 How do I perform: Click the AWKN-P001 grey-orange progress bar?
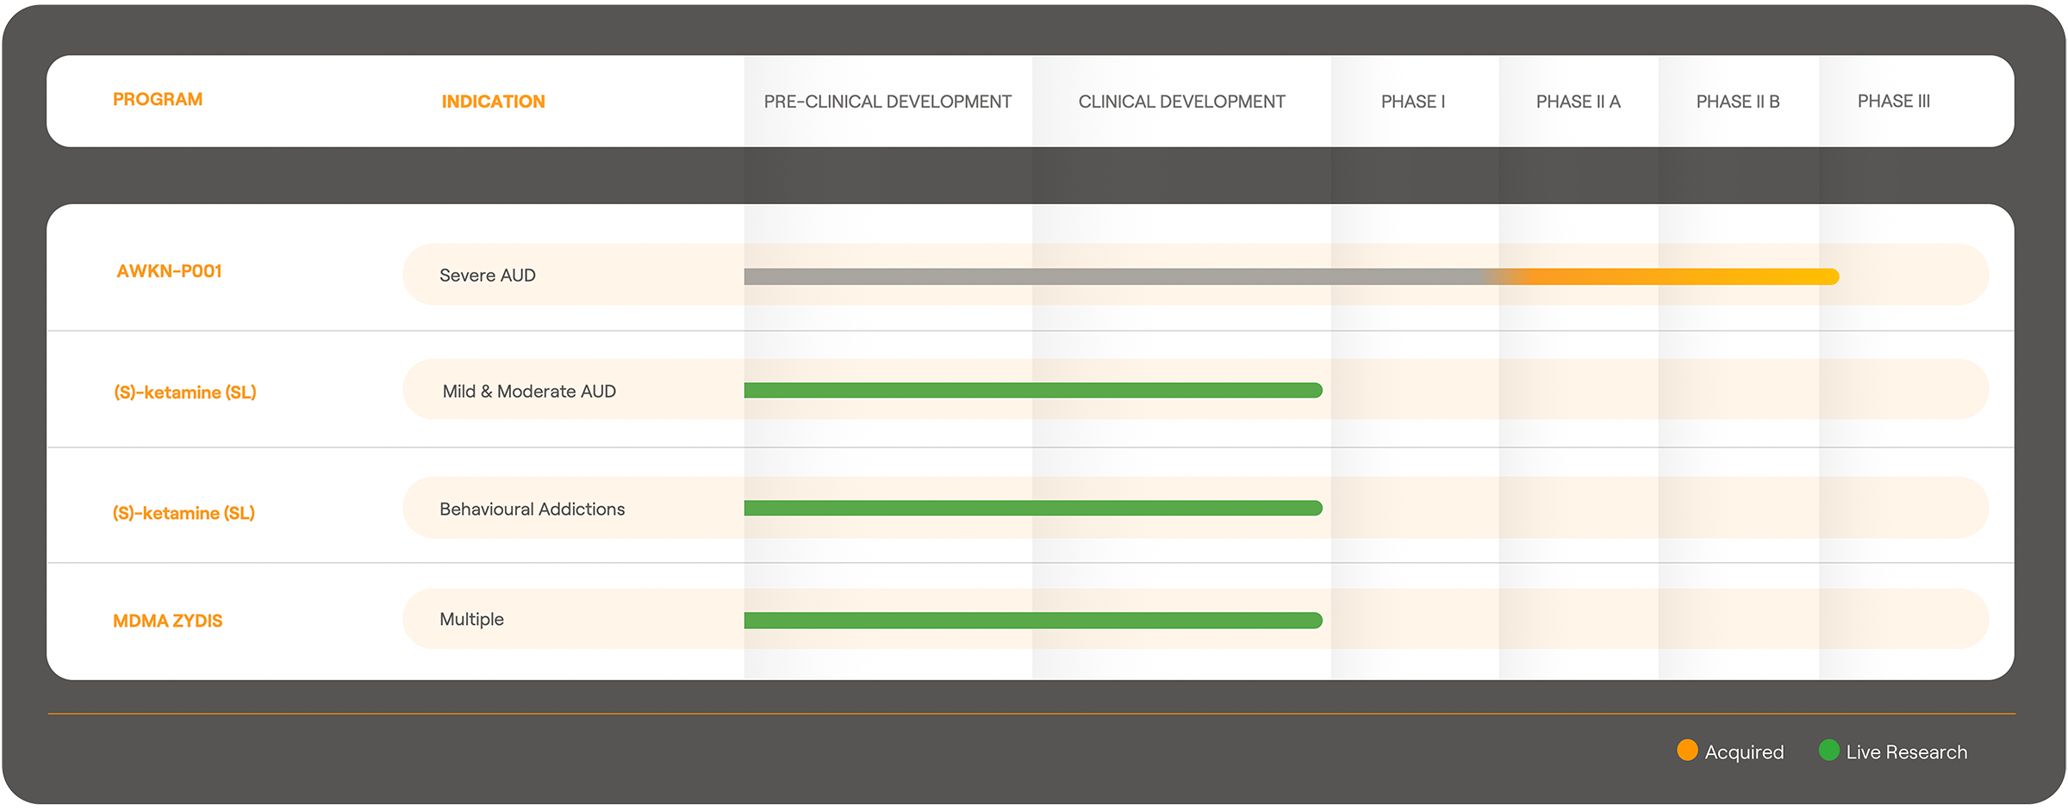click(1292, 276)
